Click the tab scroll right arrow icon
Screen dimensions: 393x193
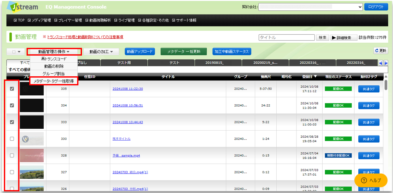point(386,63)
